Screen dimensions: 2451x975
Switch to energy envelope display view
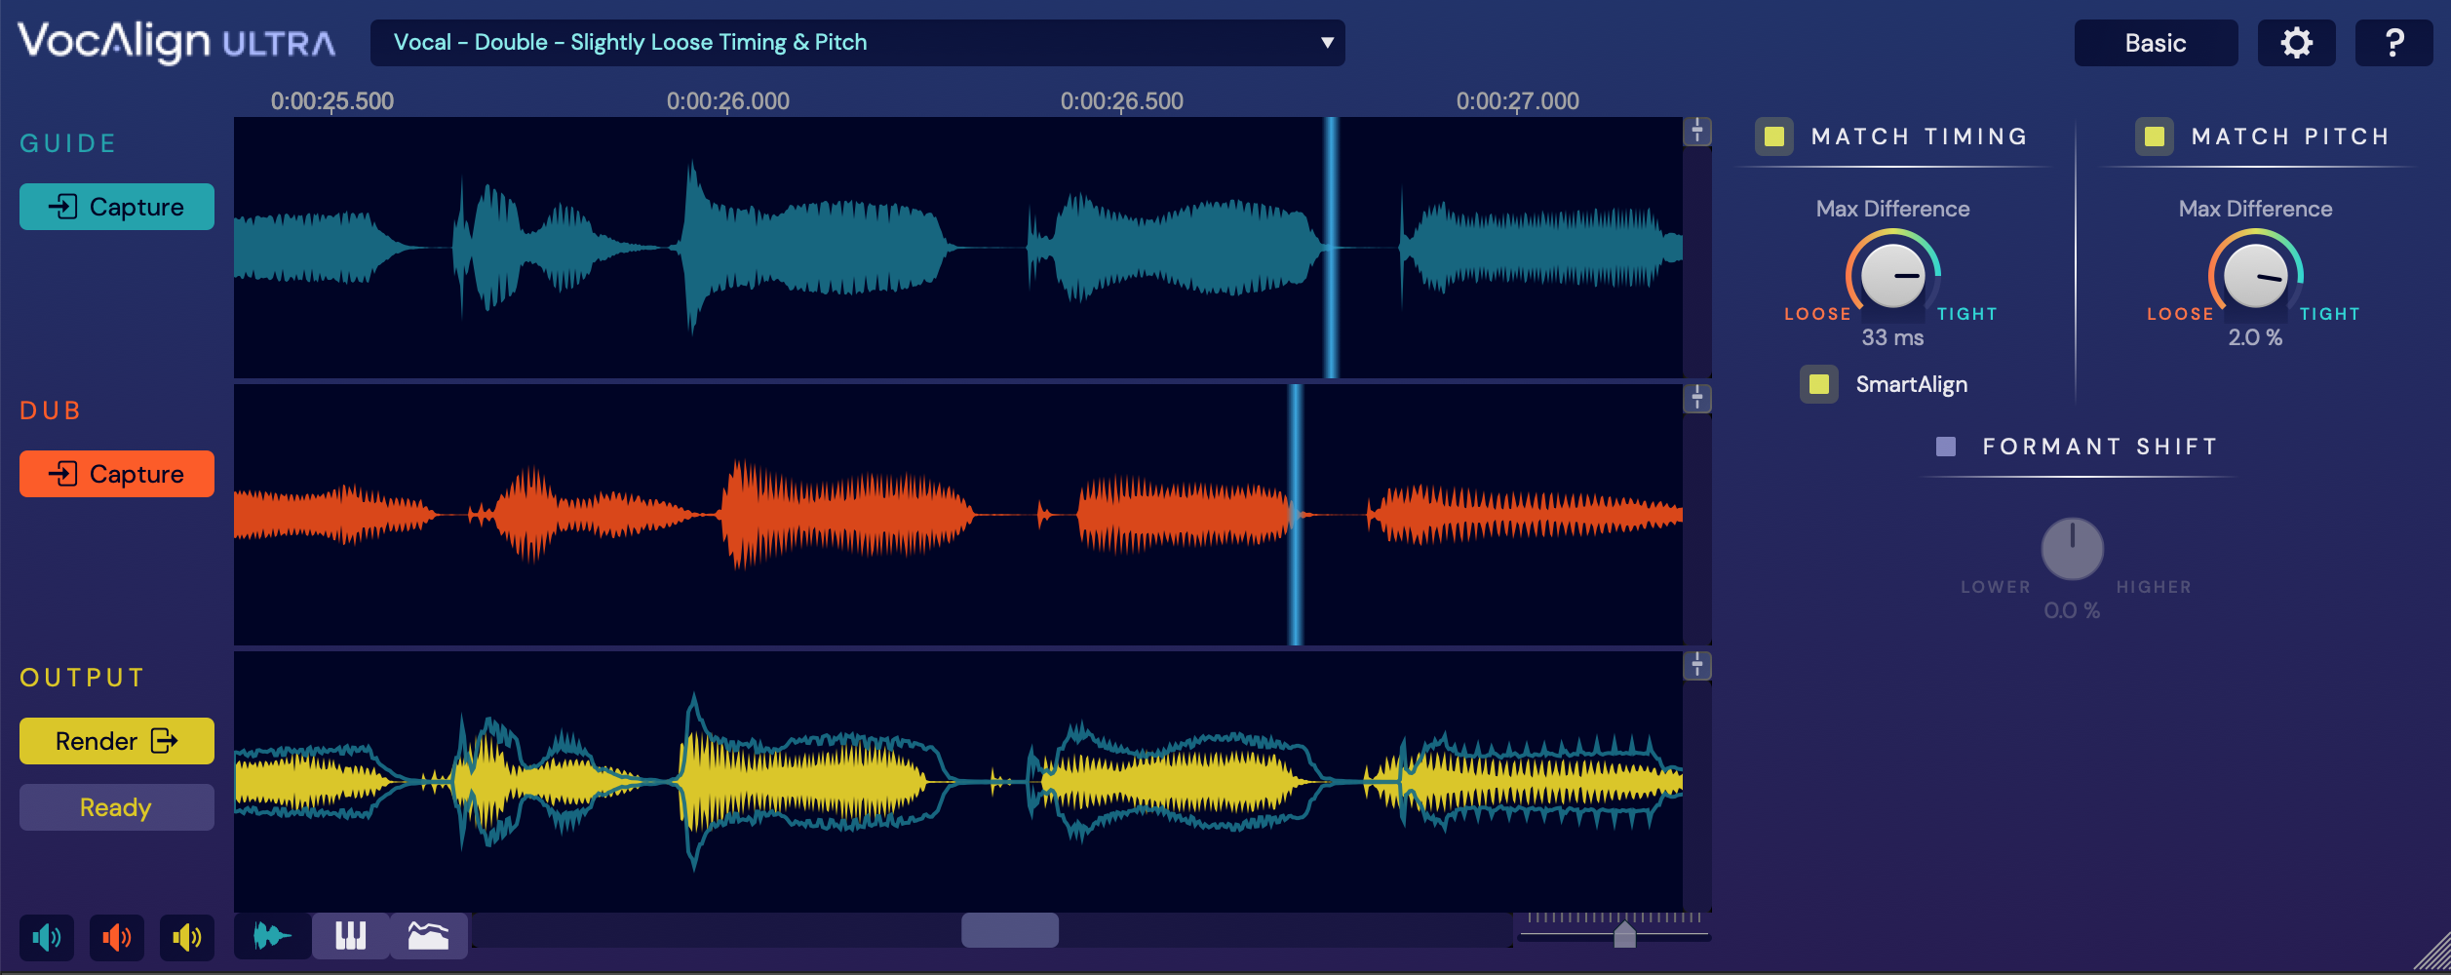point(428,937)
